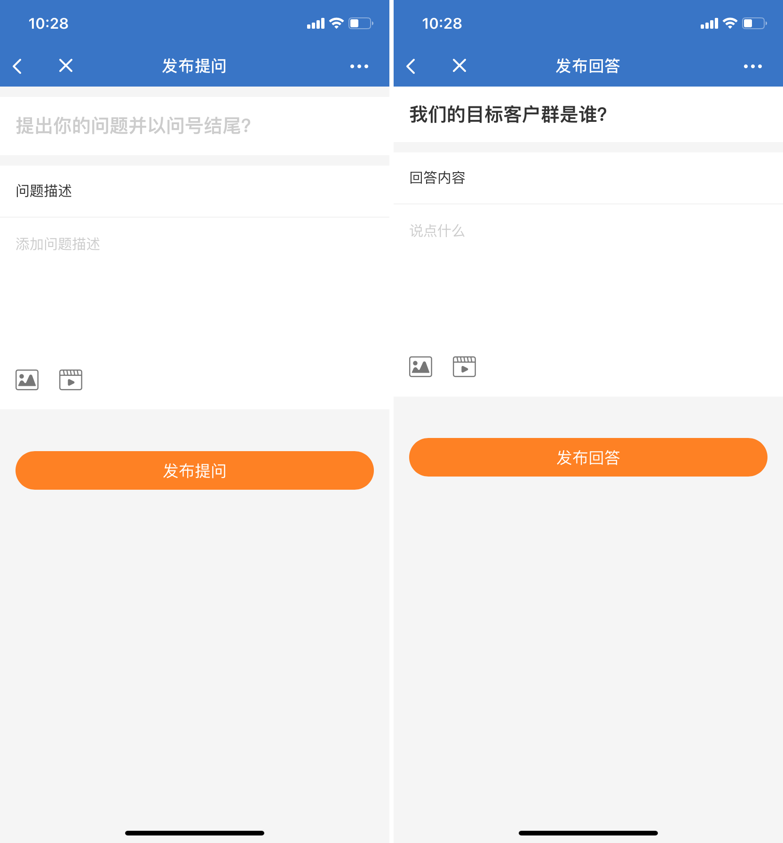783x843 pixels.
Task: Open more options on 发布提问 screen
Action: pos(359,66)
